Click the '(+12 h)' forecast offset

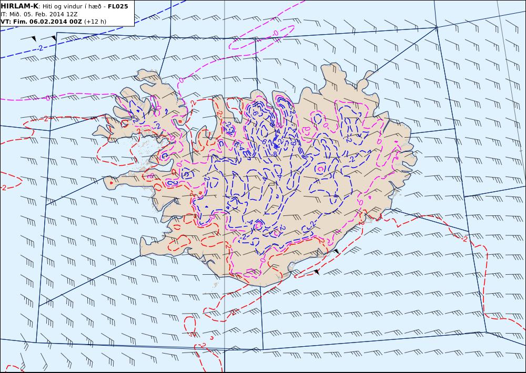click(x=95, y=22)
